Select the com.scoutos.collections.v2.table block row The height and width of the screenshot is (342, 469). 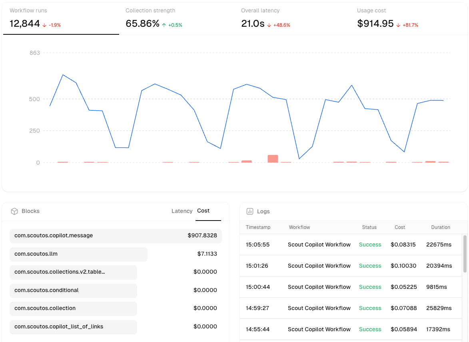[x=116, y=272]
